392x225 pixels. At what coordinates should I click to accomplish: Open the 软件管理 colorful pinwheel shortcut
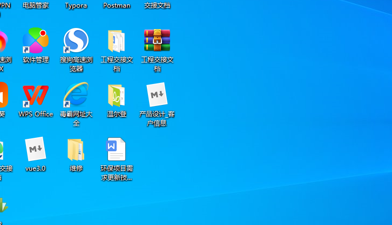(x=36, y=41)
